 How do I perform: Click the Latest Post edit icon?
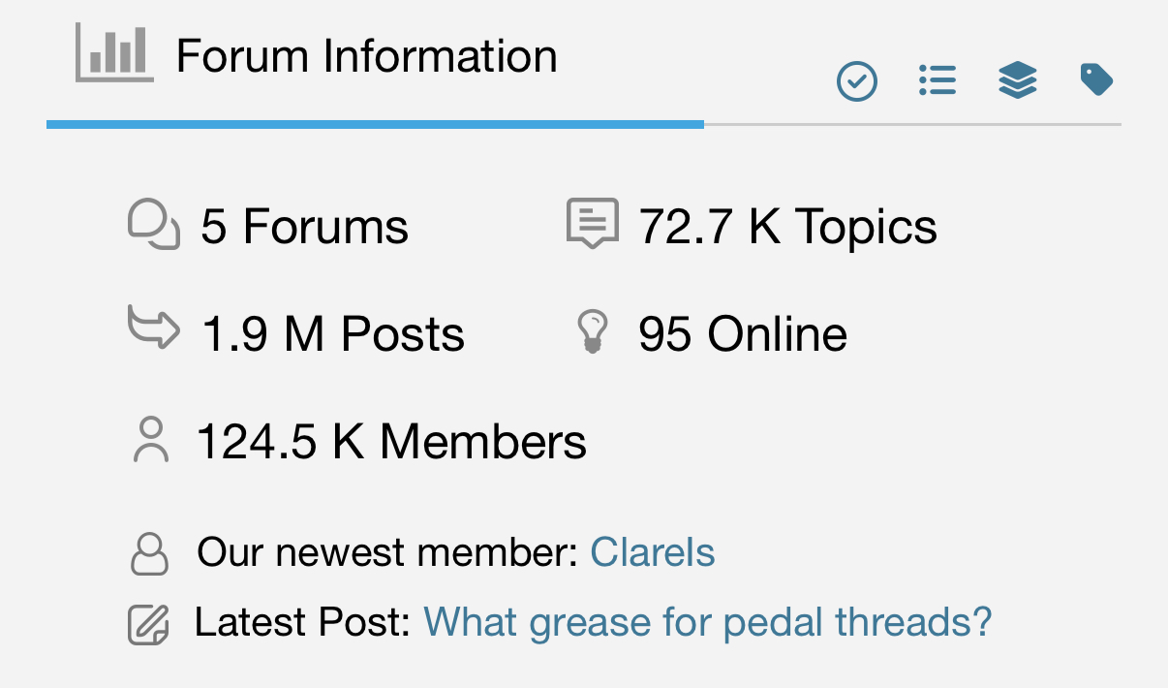[x=149, y=624]
